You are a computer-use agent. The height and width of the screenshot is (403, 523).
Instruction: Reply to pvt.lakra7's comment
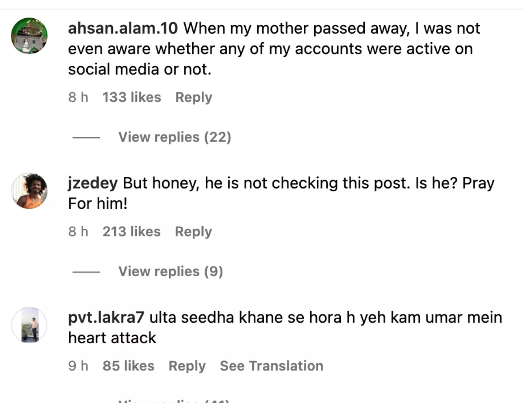pyautogui.click(x=187, y=366)
